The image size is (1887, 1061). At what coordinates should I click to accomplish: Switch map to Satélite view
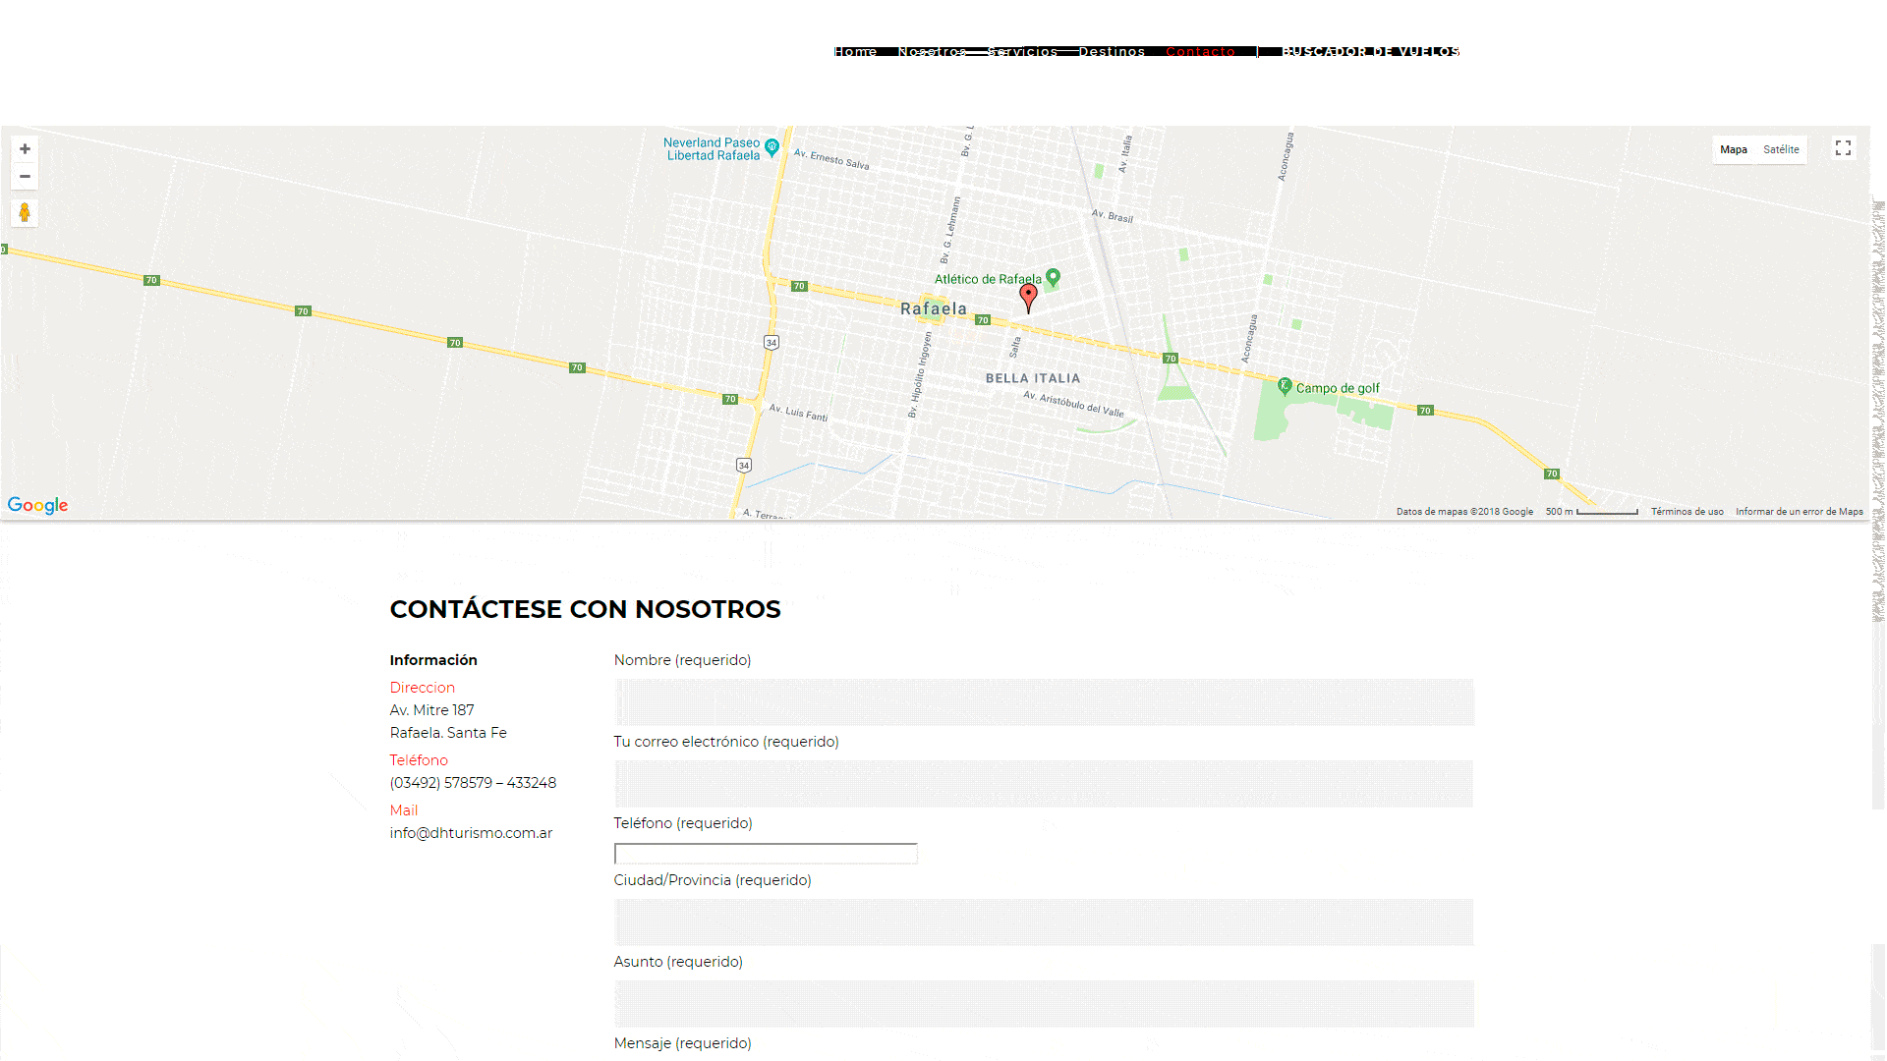(x=1781, y=149)
